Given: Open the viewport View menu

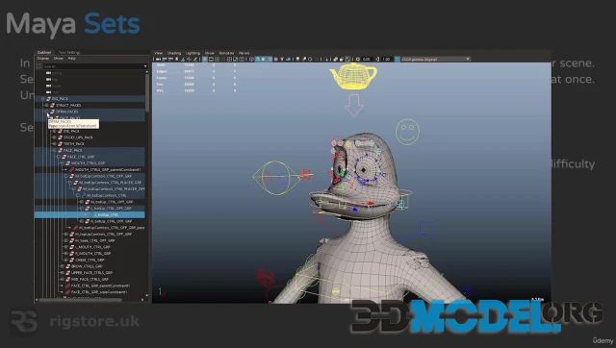Looking at the screenshot, I should pyautogui.click(x=158, y=53).
